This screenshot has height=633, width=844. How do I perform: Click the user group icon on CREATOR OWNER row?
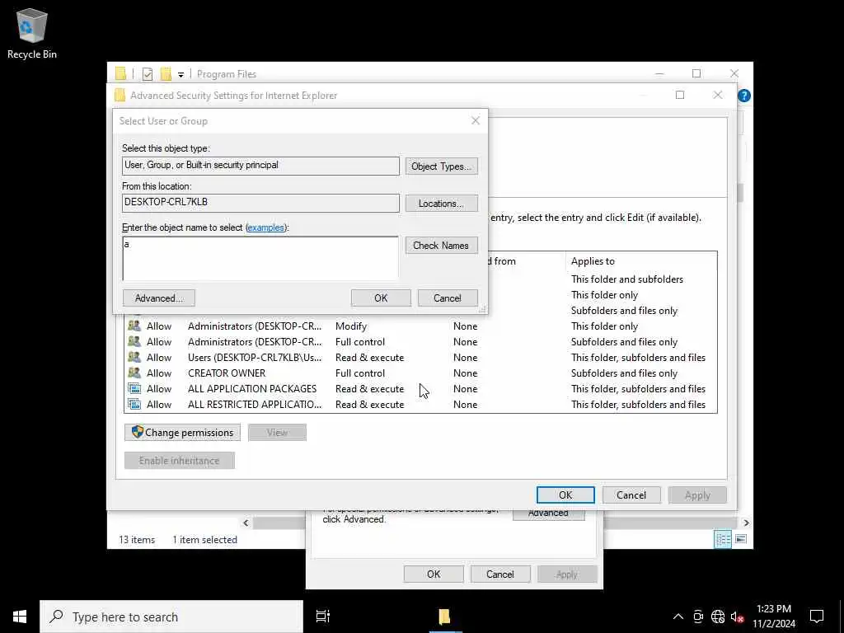[x=134, y=373]
